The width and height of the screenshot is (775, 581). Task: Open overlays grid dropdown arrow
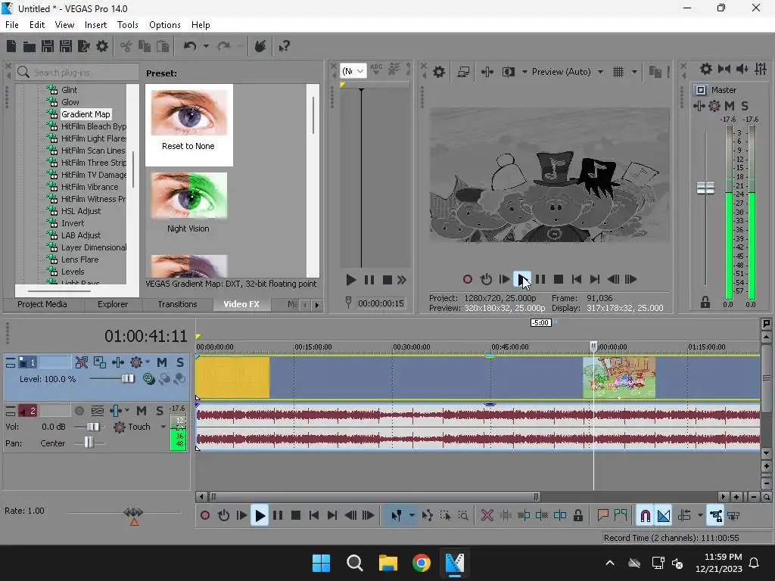click(x=634, y=72)
